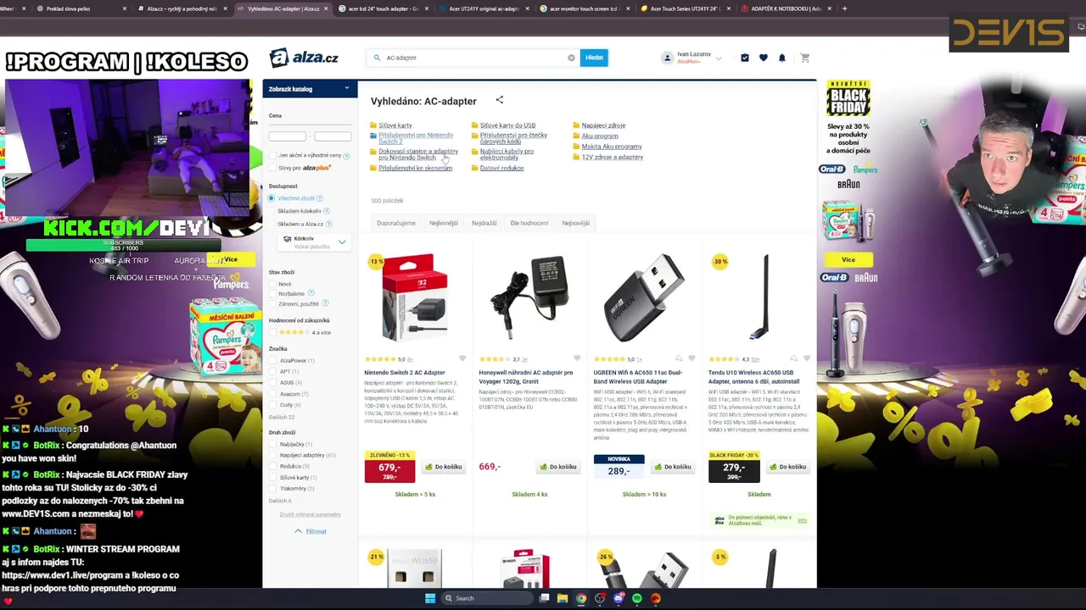
Task: Check the 4 a více rating filter
Action: coord(273,332)
